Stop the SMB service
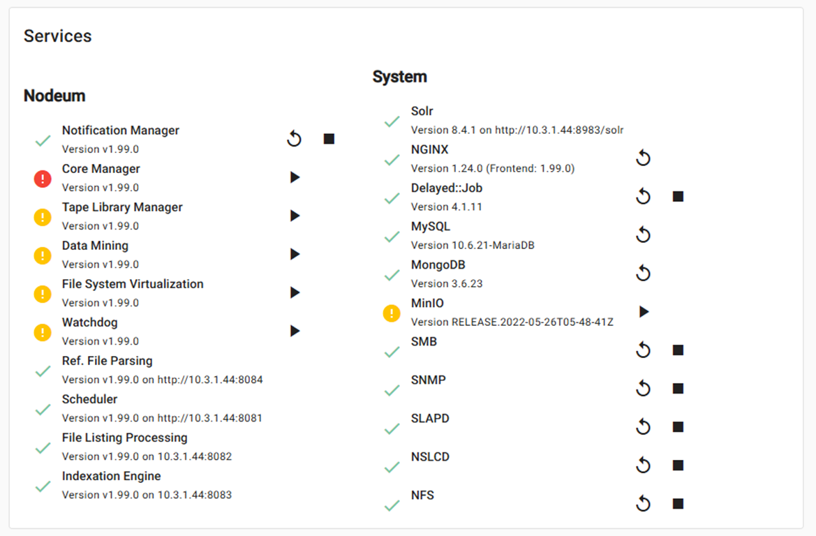The image size is (816, 536). (x=677, y=350)
